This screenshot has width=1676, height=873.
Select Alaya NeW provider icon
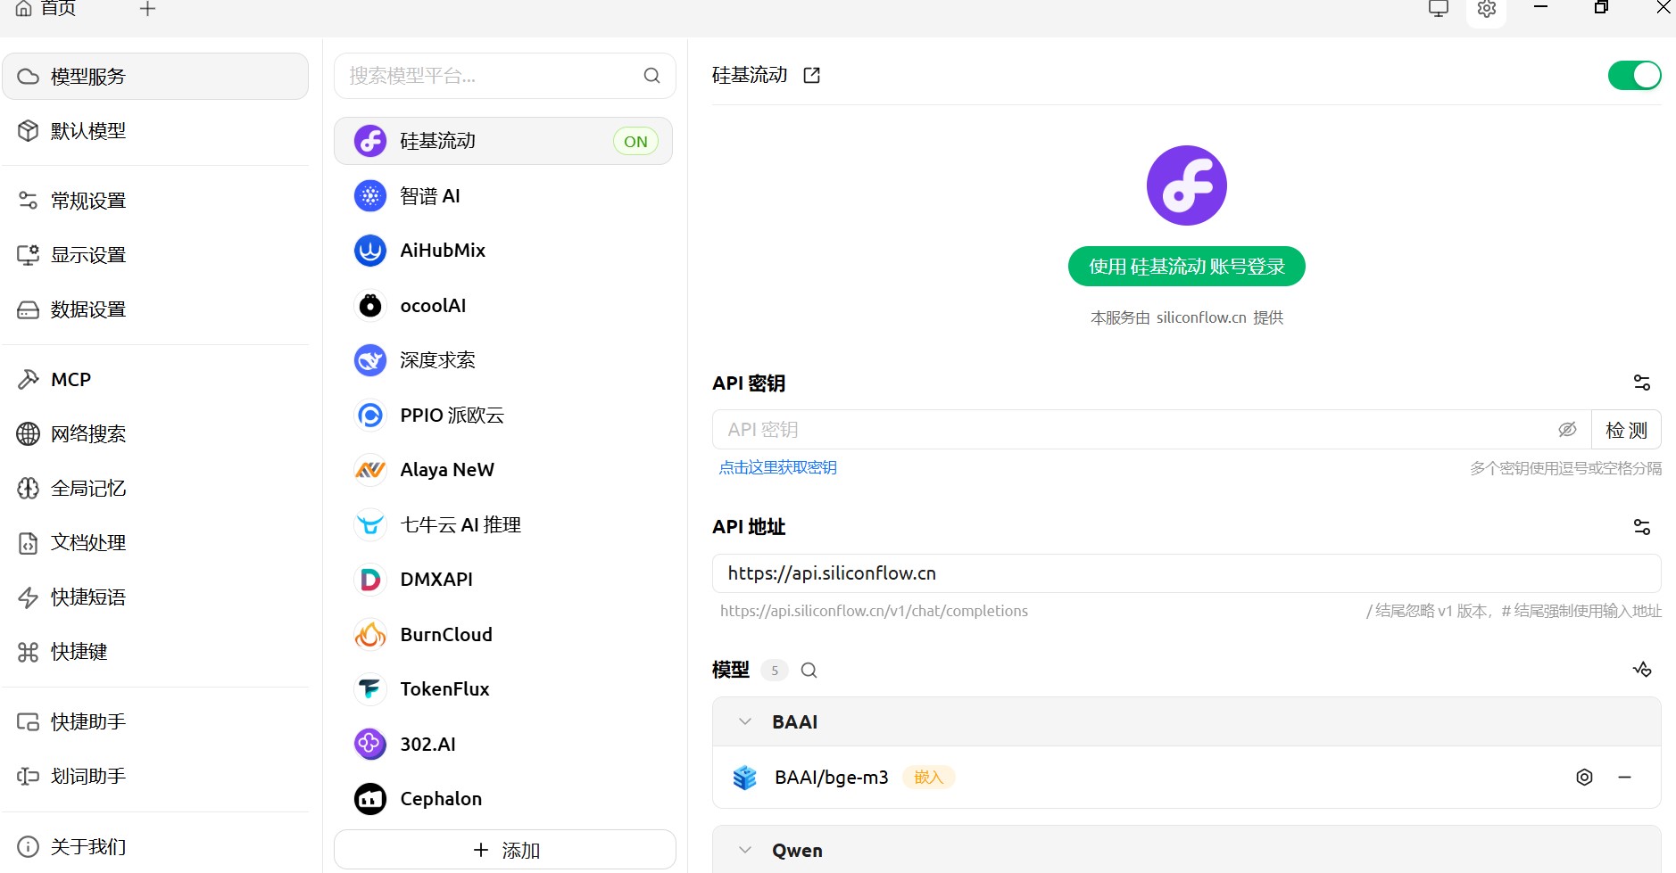pos(370,470)
